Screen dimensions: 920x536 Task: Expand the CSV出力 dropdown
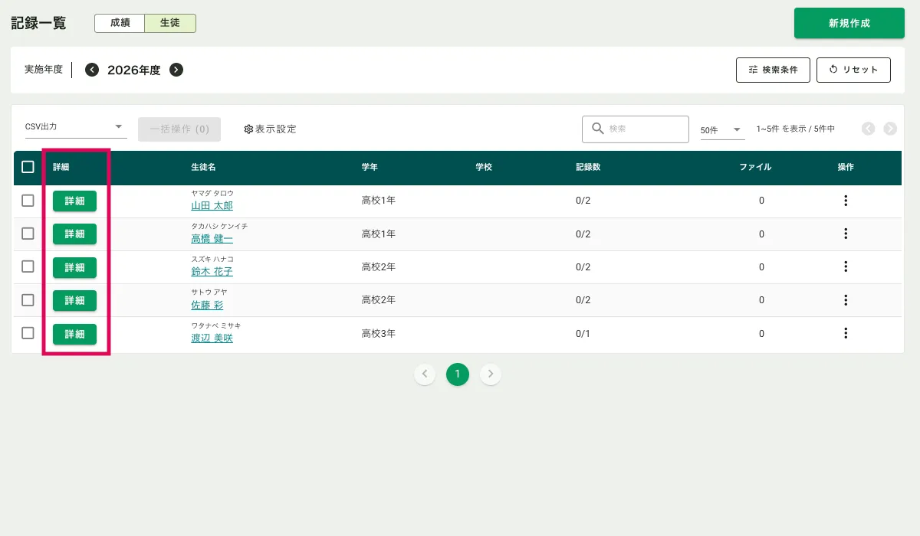(75, 127)
